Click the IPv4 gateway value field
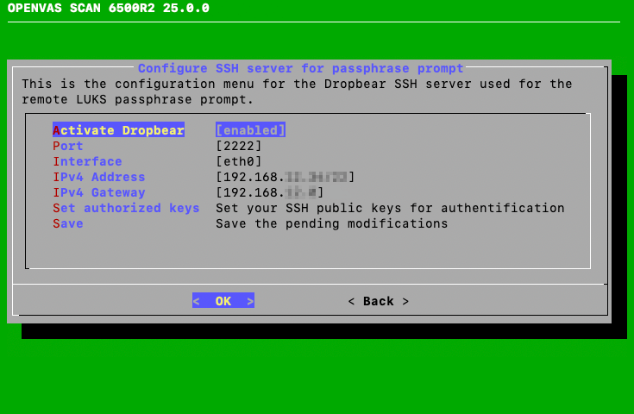 pyautogui.click(x=270, y=192)
